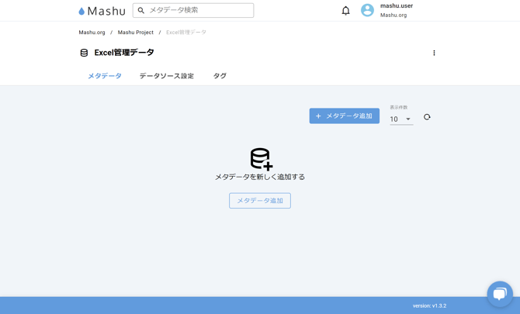The width and height of the screenshot is (520, 314).
Task: Go to Mashu.org breadcrumb link
Action: [92, 33]
